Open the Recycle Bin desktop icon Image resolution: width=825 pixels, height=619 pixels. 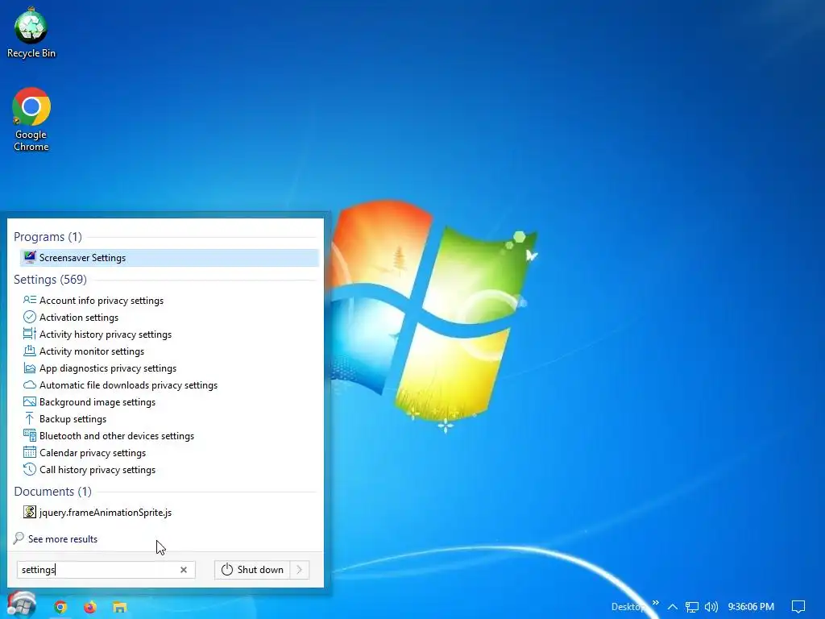31,31
